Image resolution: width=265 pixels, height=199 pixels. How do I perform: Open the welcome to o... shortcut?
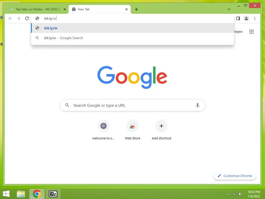point(104,130)
